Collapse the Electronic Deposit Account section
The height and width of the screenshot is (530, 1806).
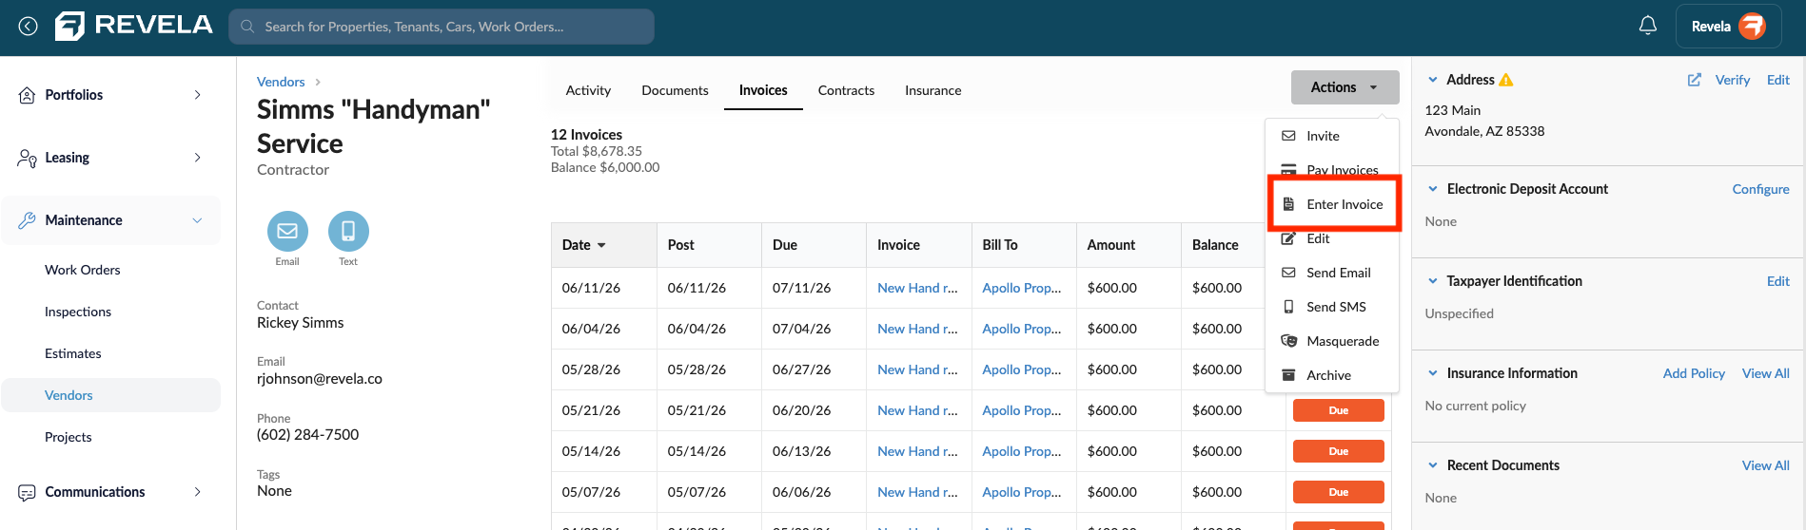click(x=1433, y=189)
